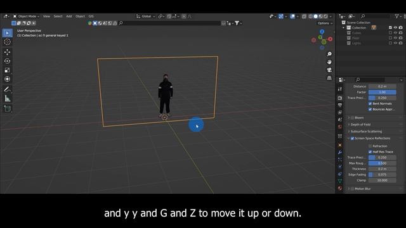Screen dimensions: 406x228
Task: Open the Scene properties tab icon
Action: pyautogui.click(x=340, y=120)
